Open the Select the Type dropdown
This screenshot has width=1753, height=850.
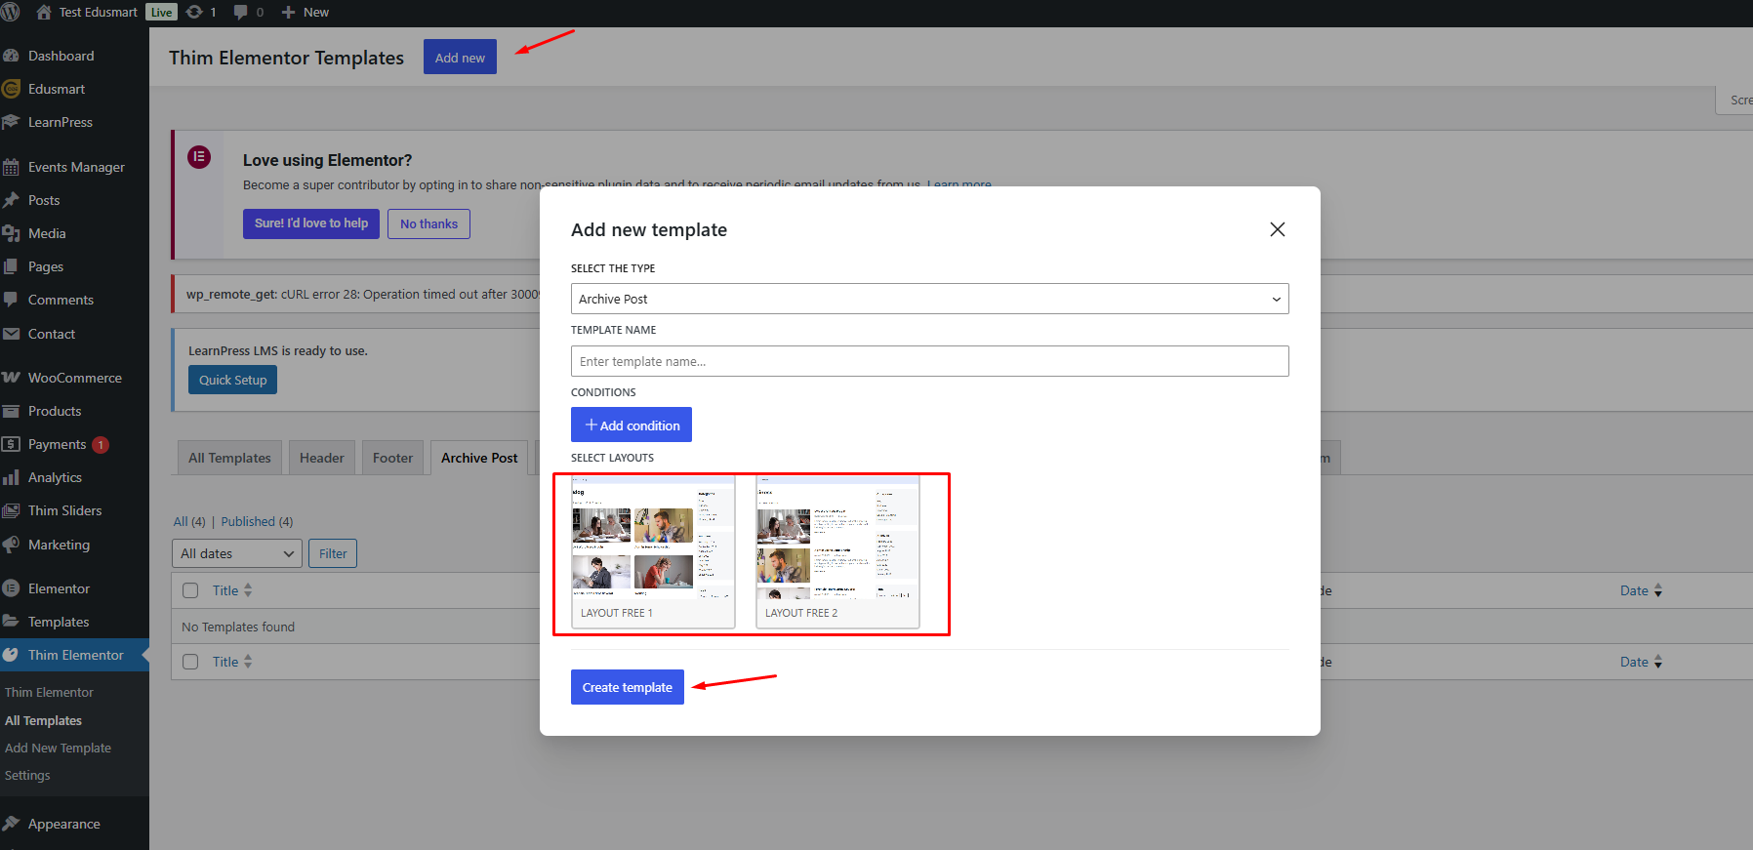(x=929, y=299)
